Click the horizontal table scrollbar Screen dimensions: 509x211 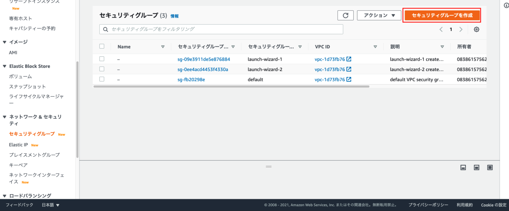coord(231,87)
